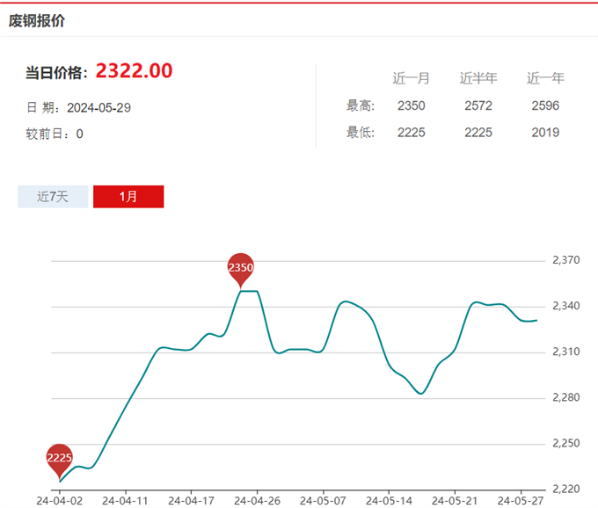The image size is (598, 508).
Task: Click the 近半年 column header
Action: [x=478, y=78]
